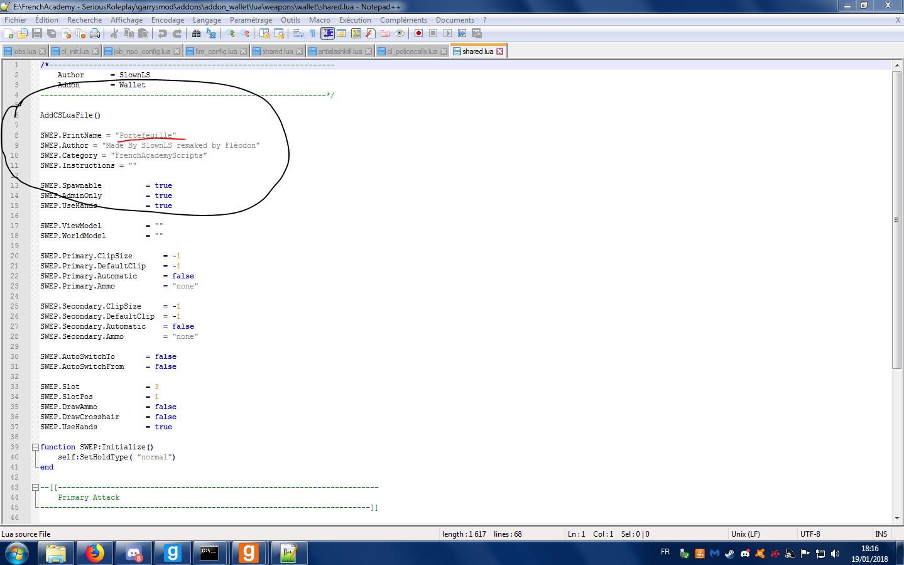Click the Save All toolbar icon

tap(52, 33)
